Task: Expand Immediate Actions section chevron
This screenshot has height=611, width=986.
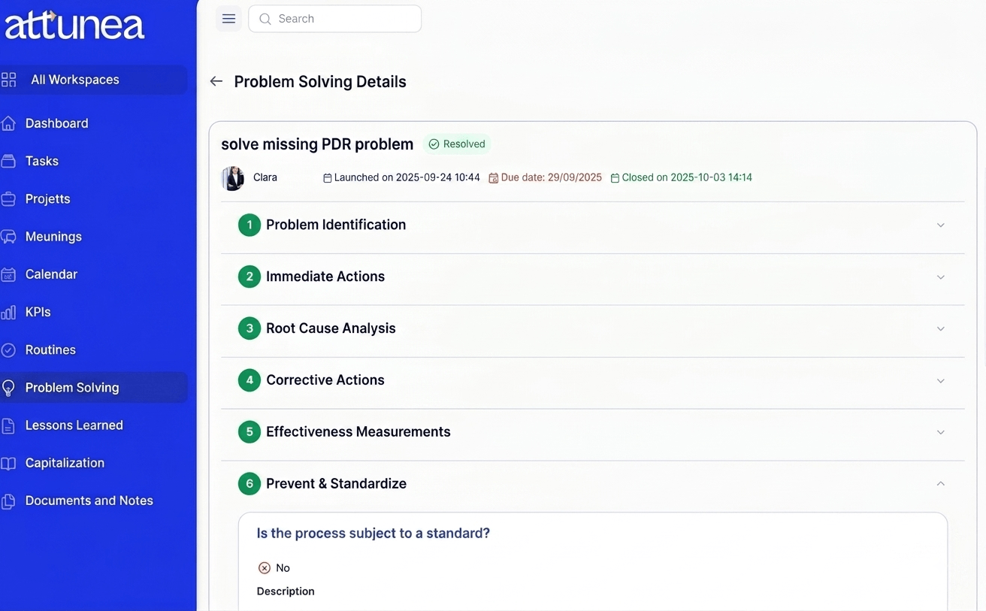Action: click(x=941, y=277)
